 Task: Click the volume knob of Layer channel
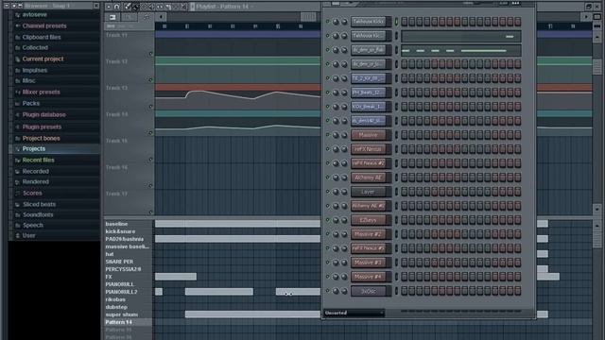pos(344,192)
